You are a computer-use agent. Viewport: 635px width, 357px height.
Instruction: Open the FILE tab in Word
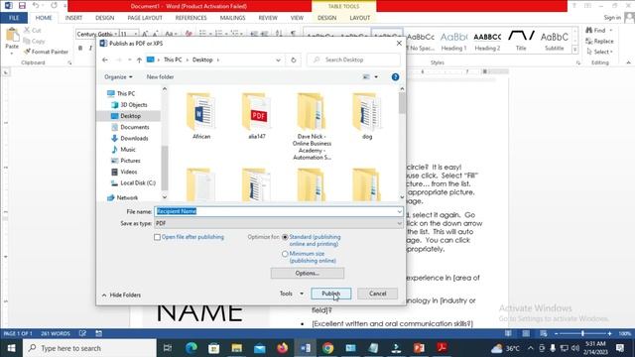point(14,18)
